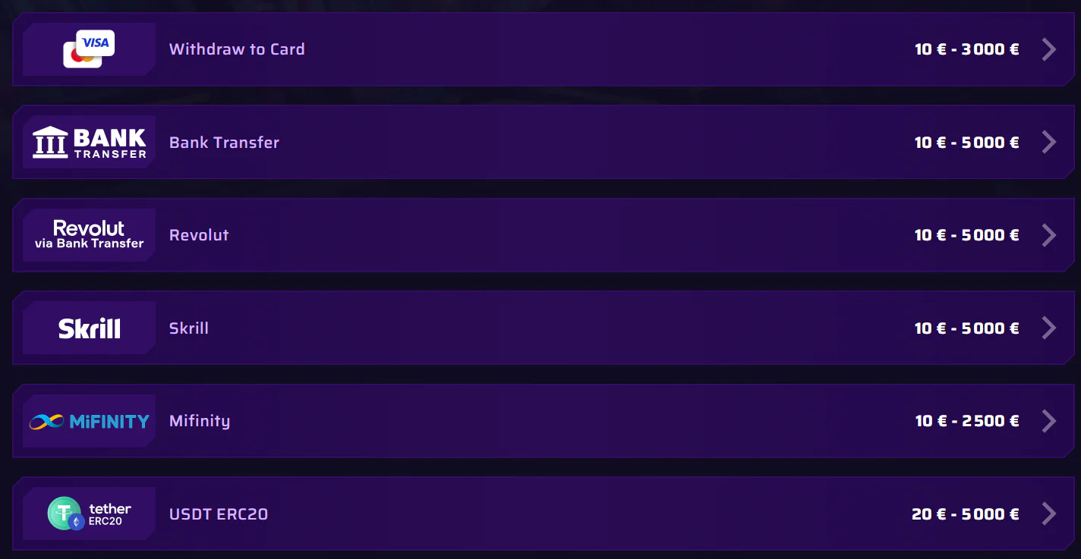Image resolution: width=1081 pixels, height=559 pixels.
Task: Select the Mifinity text label
Action: pos(200,421)
